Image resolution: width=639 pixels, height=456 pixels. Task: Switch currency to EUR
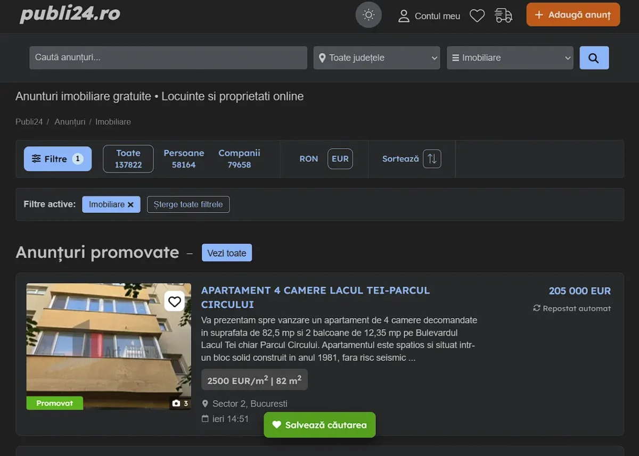(340, 159)
